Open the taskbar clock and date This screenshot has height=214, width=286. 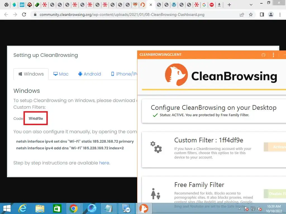(x=274, y=209)
